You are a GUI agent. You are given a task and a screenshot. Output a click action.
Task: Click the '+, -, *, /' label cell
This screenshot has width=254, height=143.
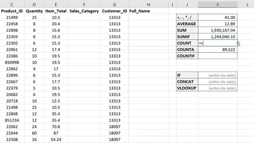187,17
